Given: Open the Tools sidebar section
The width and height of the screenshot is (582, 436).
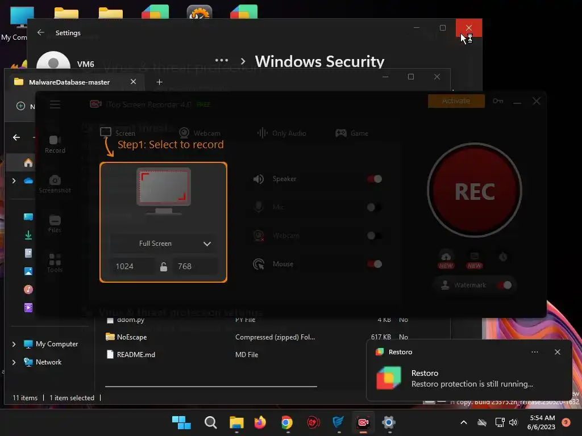Looking at the screenshot, I should [x=55, y=263].
